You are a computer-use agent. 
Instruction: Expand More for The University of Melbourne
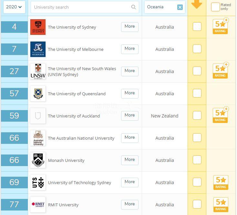[x=129, y=49]
